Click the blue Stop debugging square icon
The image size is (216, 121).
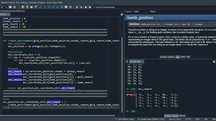pyautogui.click(x=62, y=7)
